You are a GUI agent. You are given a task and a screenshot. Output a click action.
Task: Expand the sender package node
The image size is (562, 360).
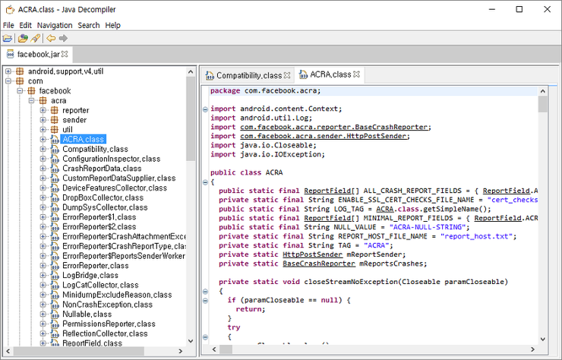(x=43, y=120)
